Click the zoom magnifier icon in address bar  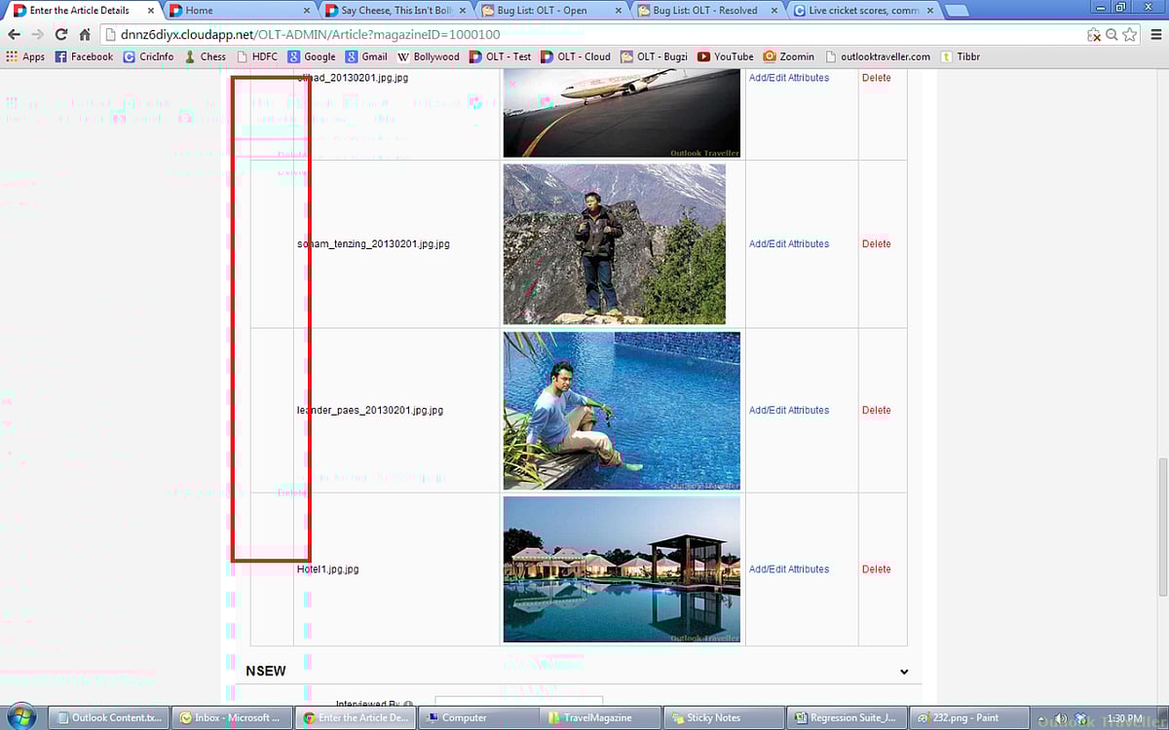click(x=1112, y=34)
